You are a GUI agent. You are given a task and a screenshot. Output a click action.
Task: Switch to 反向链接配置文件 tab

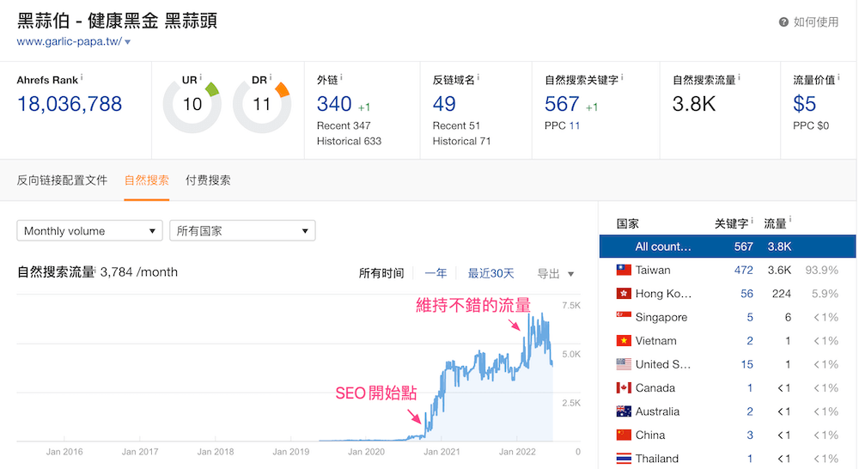[x=62, y=180]
